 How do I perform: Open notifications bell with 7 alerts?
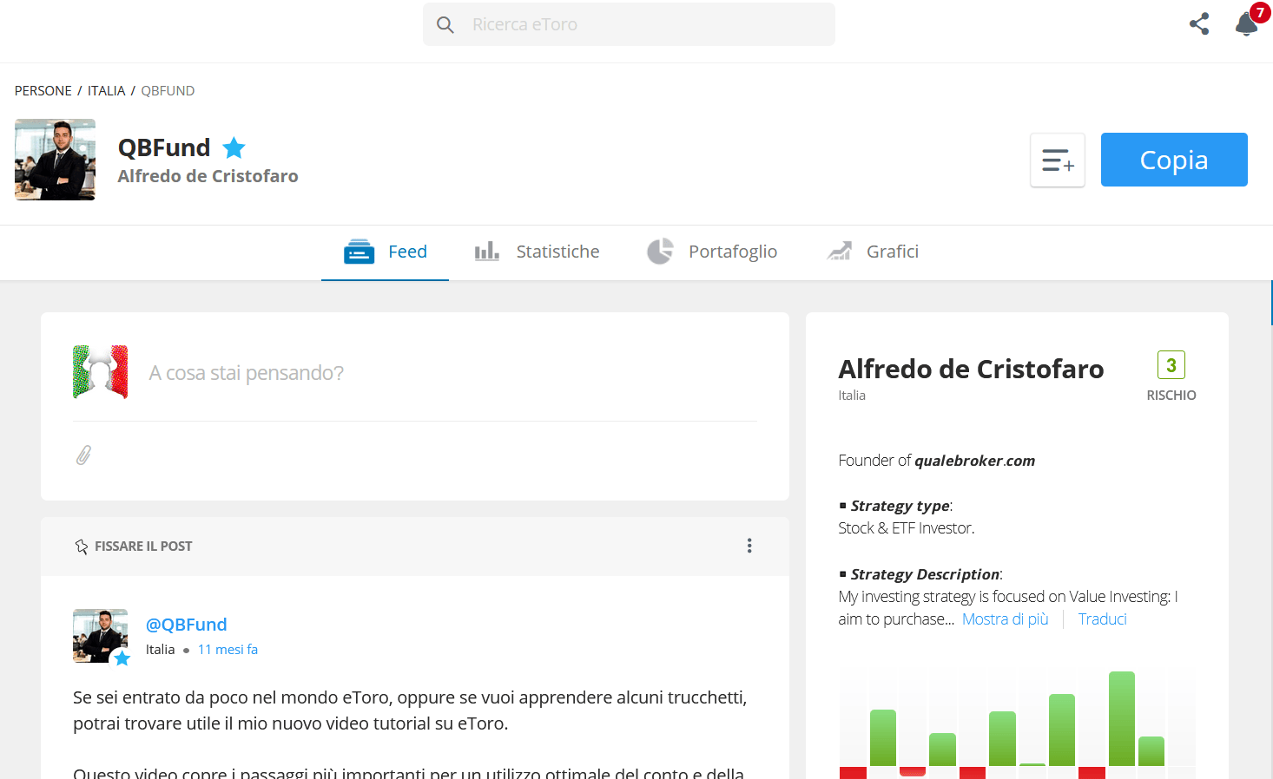tap(1248, 23)
